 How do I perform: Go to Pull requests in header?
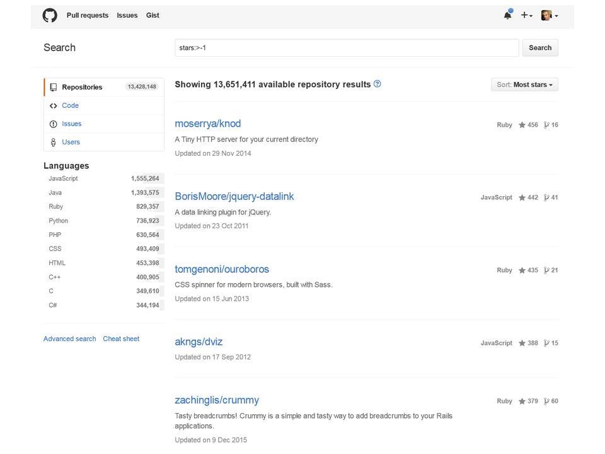coord(87,15)
